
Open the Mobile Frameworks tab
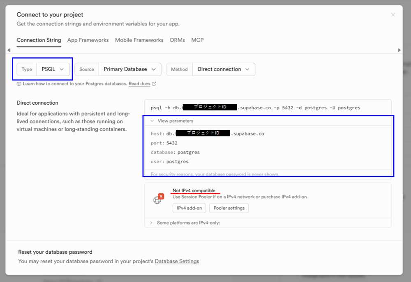[139, 40]
